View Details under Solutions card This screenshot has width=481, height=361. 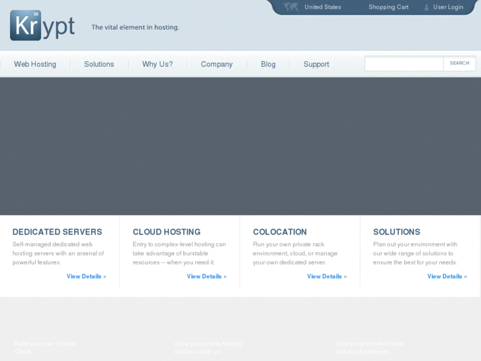(x=447, y=276)
